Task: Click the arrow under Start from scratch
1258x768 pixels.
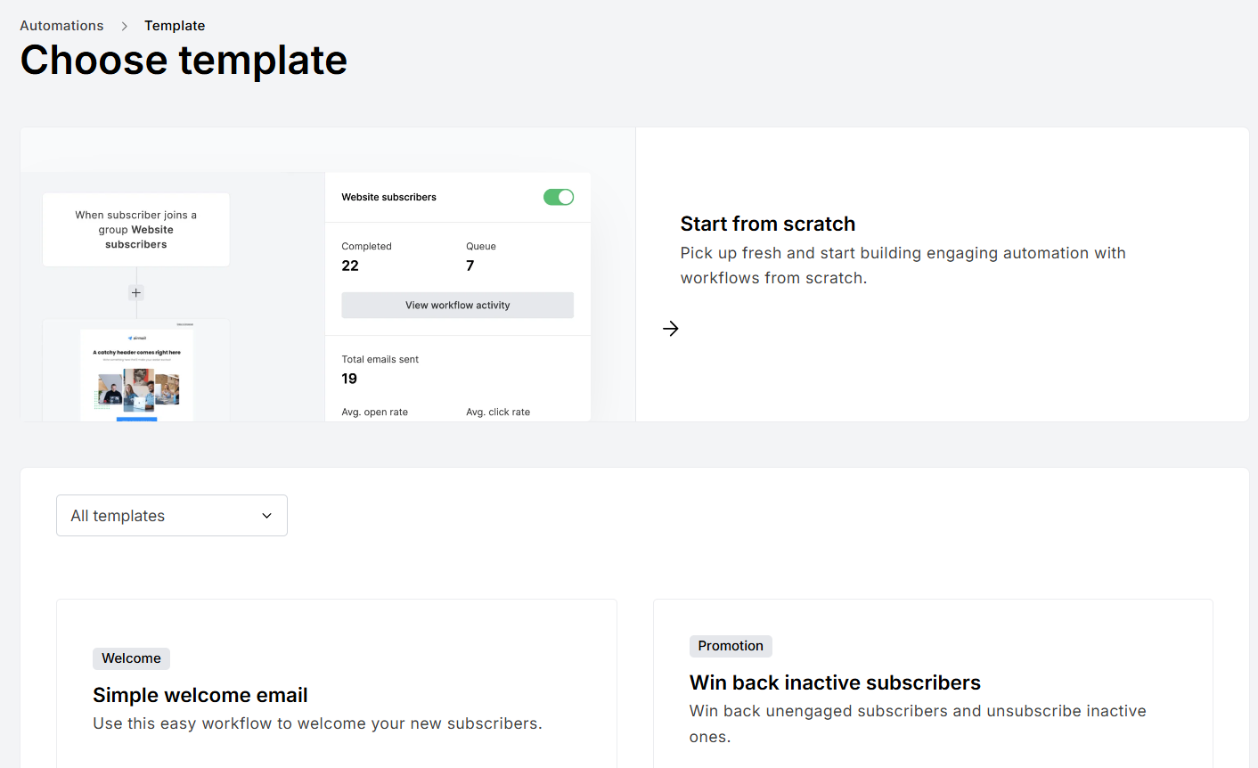Action: [671, 329]
